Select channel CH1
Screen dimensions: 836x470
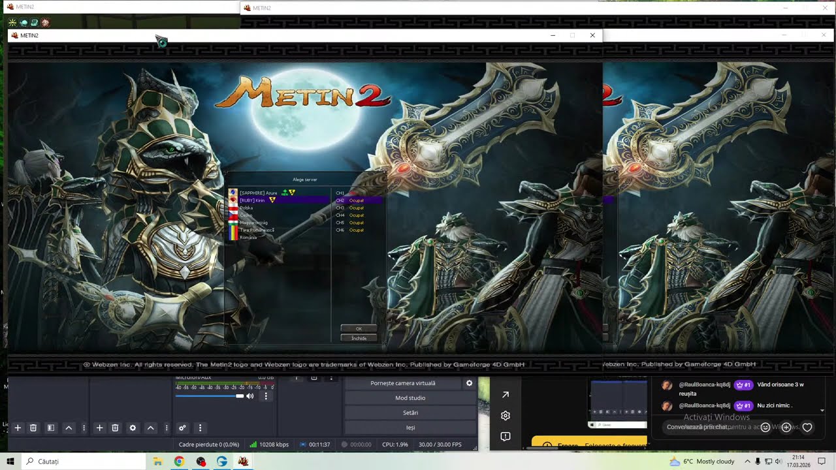click(x=358, y=193)
